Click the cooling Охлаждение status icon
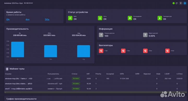The image size is (188, 101). [130, 18]
